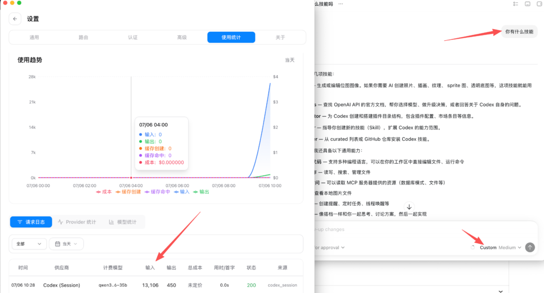Viewport: 544px width, 293px height.
Task: Toggle the 输出 legend series
Action: click(x=201, y=192)
